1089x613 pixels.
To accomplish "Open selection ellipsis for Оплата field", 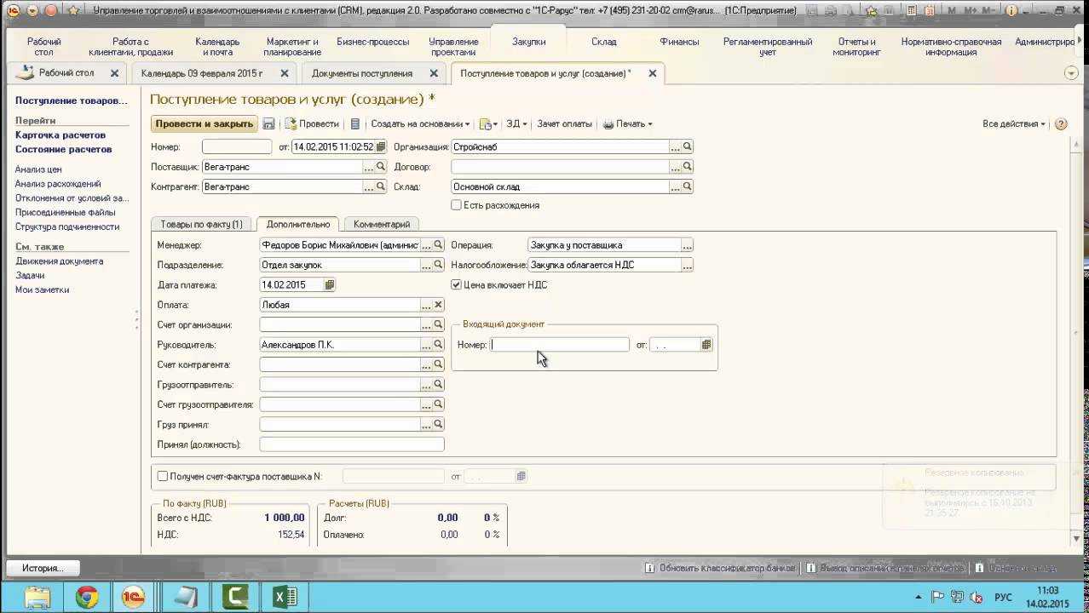I will [x=426, y=305].
